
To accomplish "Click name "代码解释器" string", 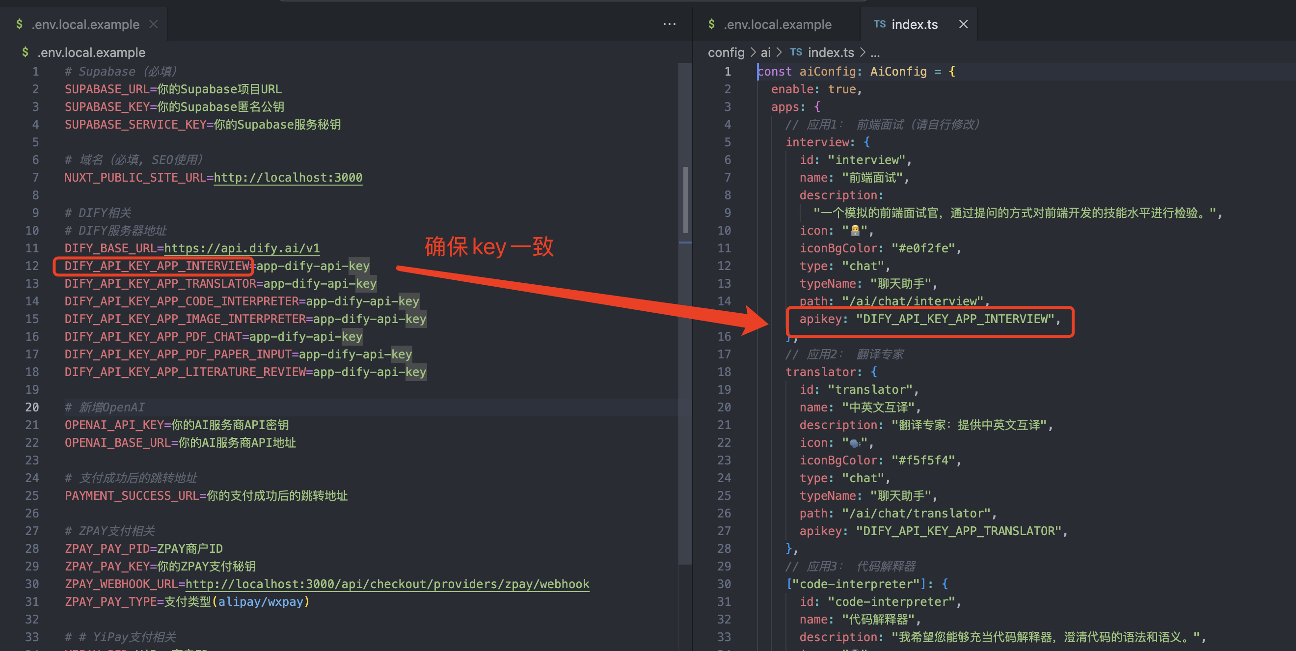I will pos(878,619).
